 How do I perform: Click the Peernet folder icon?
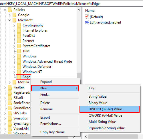point(19,41)
